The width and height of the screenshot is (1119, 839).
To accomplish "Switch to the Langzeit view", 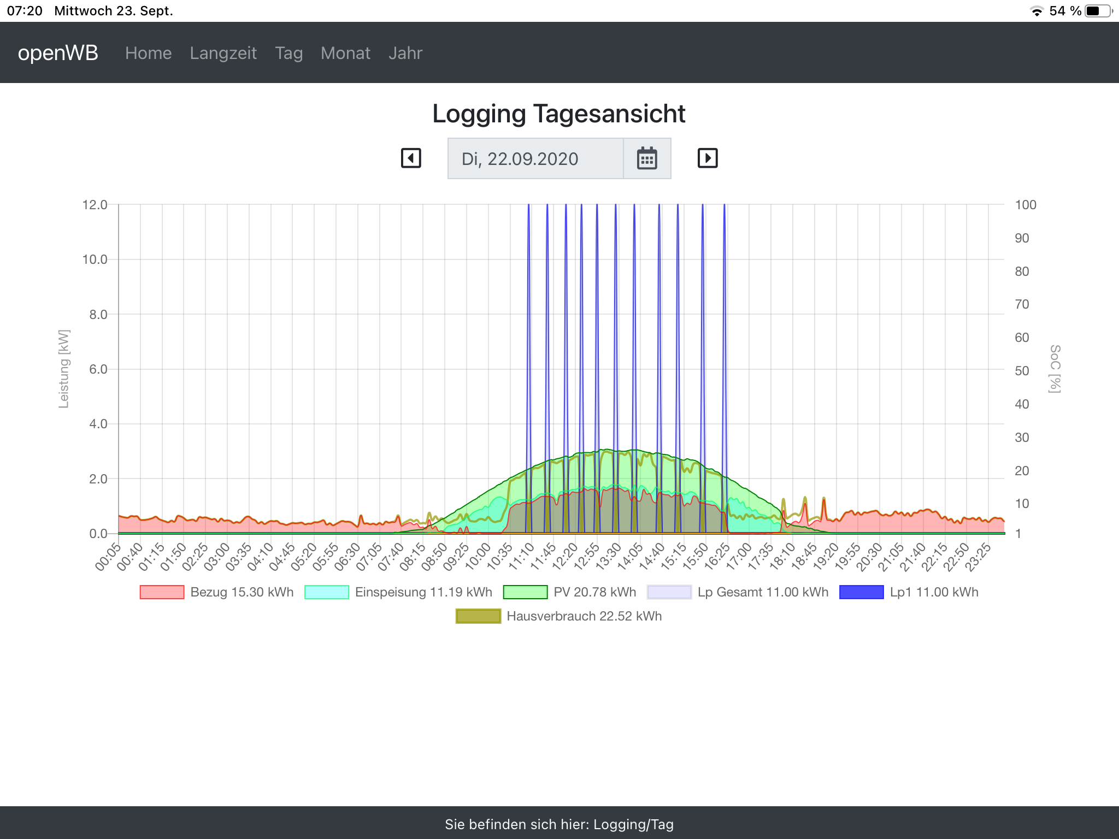I will pos(223,53).
